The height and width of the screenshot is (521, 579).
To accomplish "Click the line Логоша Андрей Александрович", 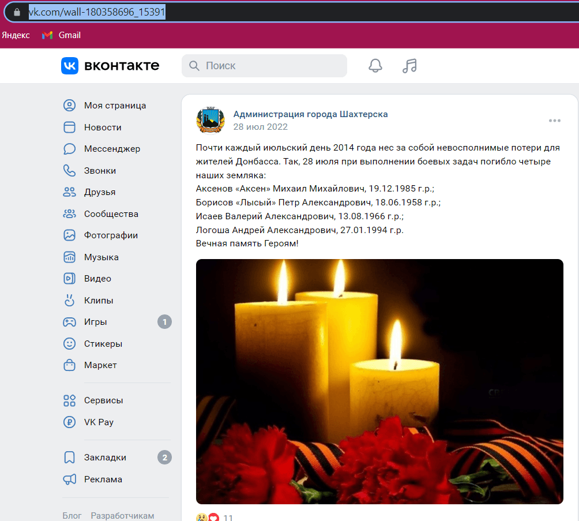I will point(300,230).
